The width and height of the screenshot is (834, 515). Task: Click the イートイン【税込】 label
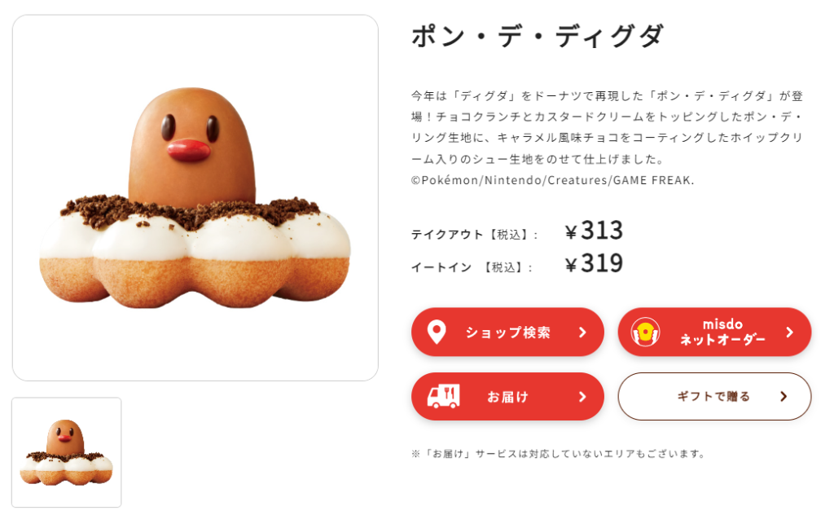click(472, 267)
